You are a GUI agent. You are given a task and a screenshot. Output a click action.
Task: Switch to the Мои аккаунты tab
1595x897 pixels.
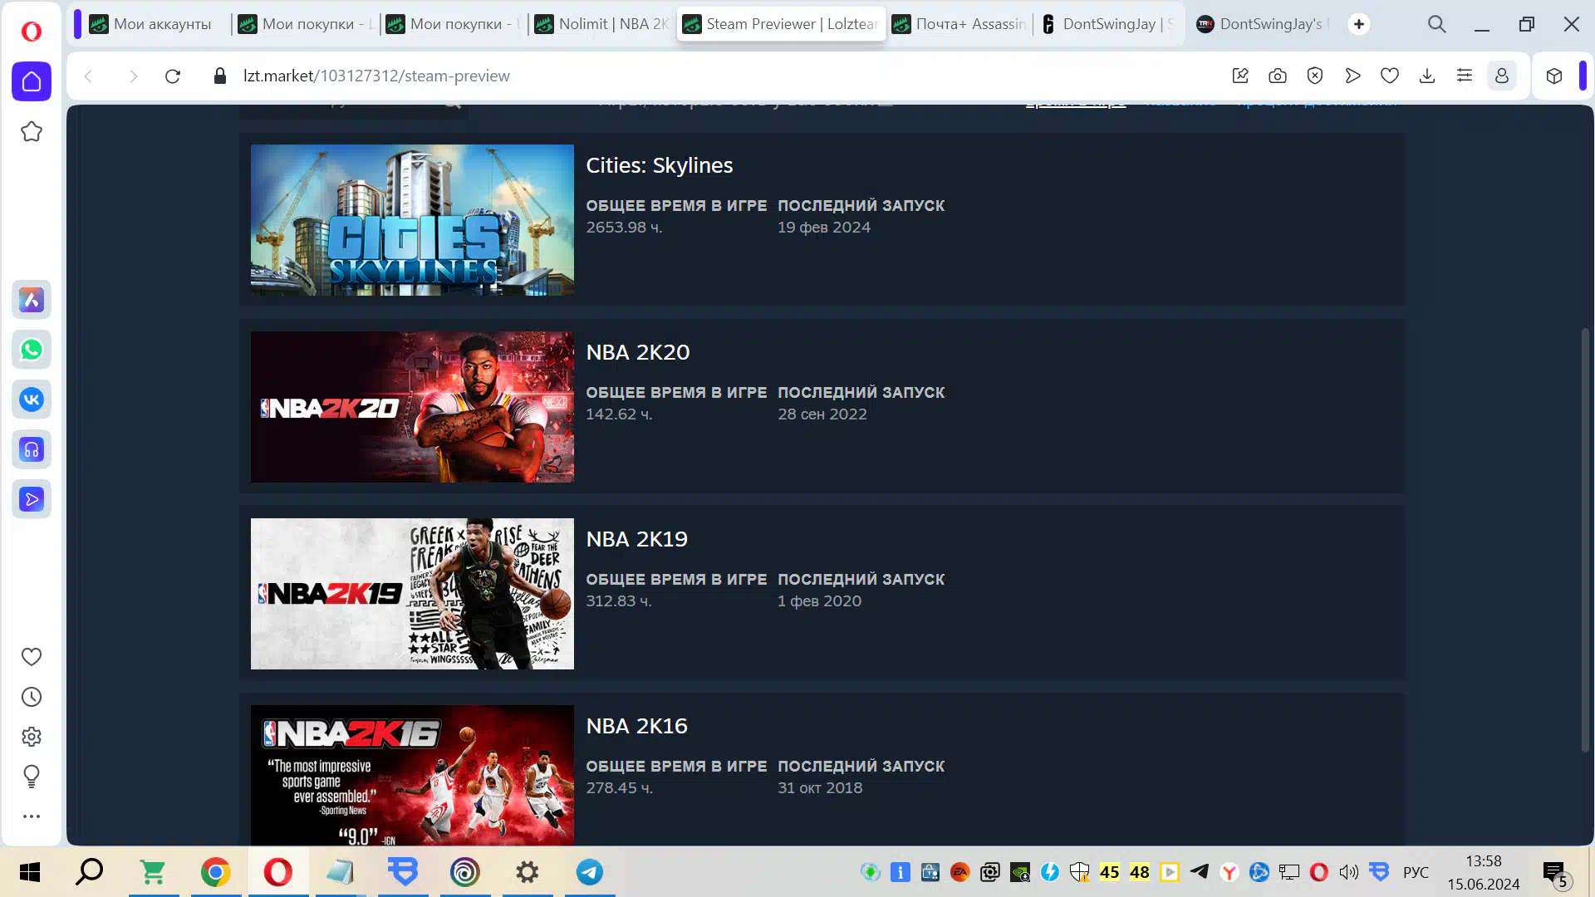pyautogui.click(x=155, y=24)
